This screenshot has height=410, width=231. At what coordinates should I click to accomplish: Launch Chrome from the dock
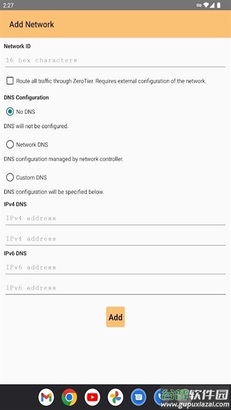point(69,398)
